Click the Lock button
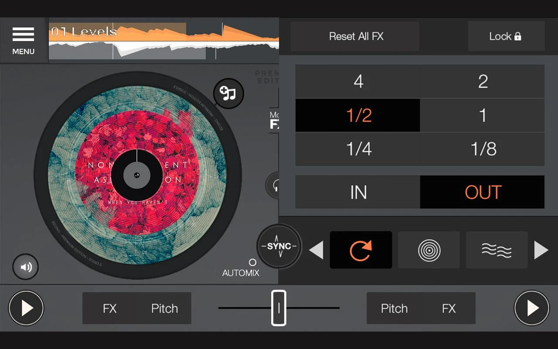 506,36
